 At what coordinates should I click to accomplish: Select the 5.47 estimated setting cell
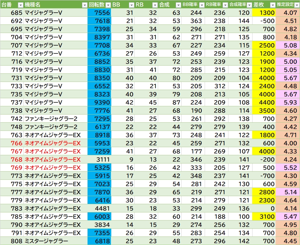click(x=288, y=216)
